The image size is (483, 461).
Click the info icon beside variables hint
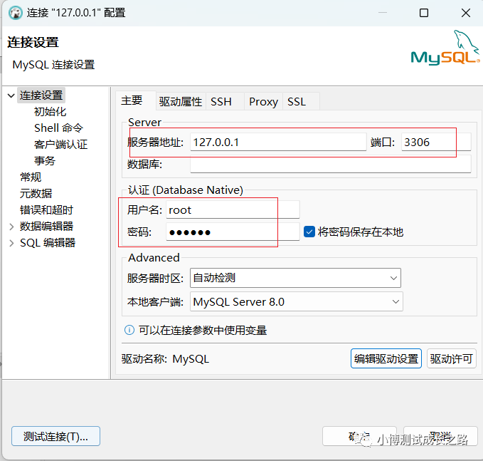coord(129,330)
